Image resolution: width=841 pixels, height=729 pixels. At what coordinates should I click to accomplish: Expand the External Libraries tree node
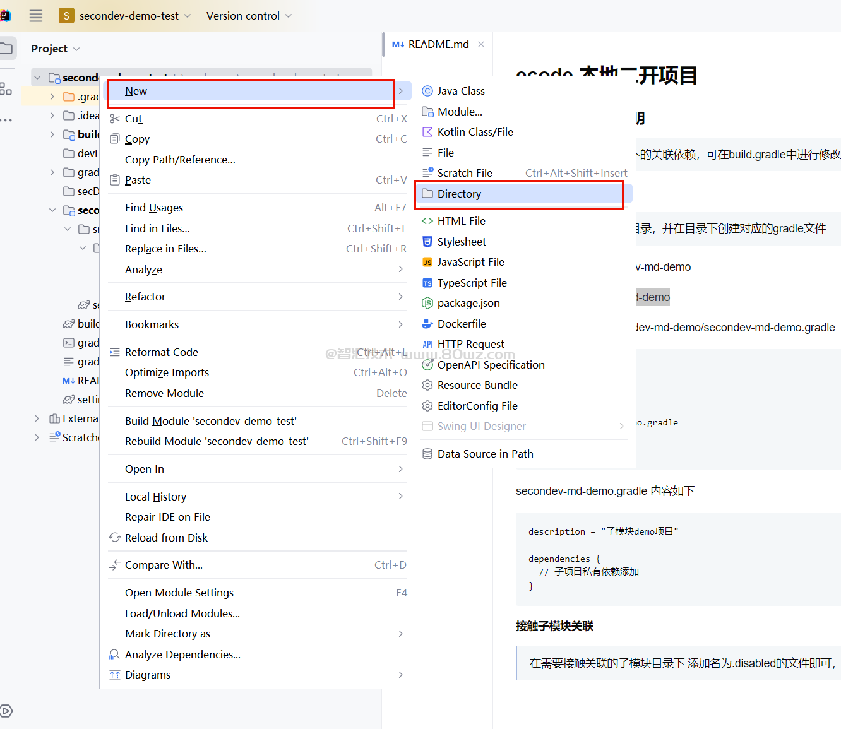click(x=37, y=418)
